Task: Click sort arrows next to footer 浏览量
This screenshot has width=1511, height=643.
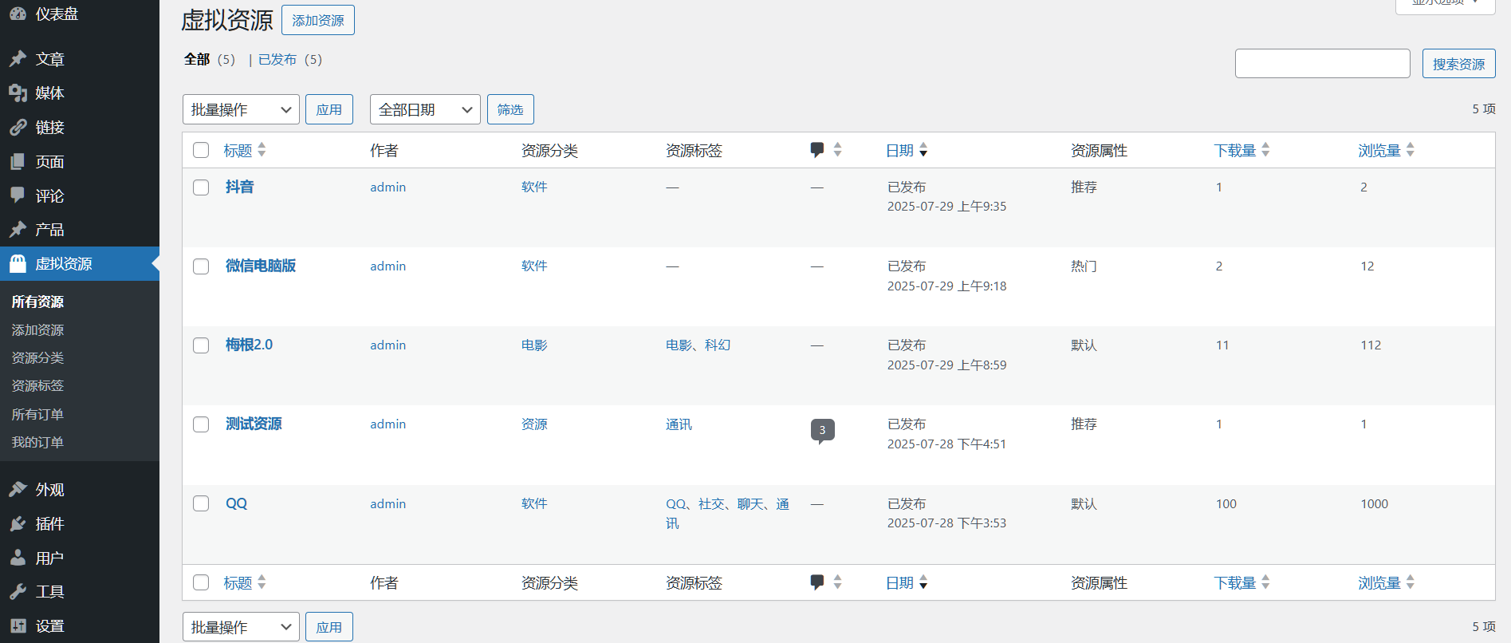Action: [x=1410, y=582]
